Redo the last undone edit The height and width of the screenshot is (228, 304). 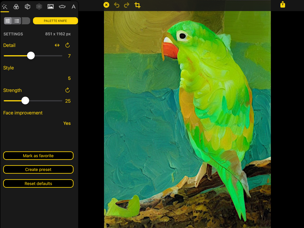[126, 5]
